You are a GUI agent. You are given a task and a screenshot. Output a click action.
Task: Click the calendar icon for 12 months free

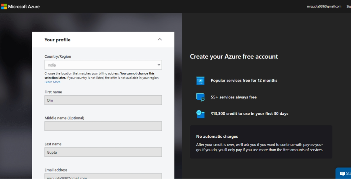pos(200,81)
